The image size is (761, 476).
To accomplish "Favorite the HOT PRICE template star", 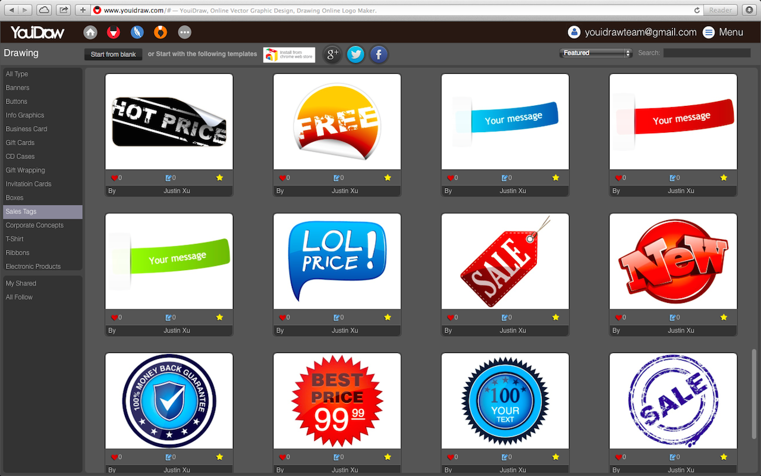I will (219, 177).
